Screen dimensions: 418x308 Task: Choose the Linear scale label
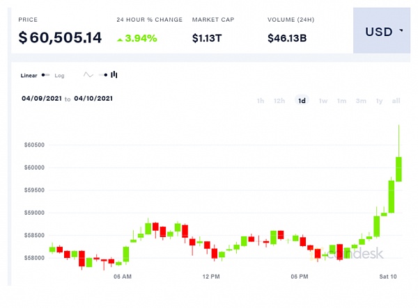(29, 76)
